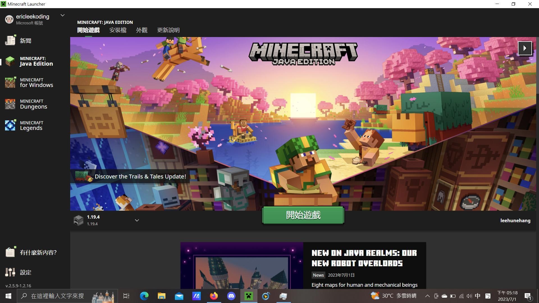The width and height of the screenshot is (539, 303).
Task: Expand the account dropdown next to ericleekoding
Action: [63, 15]
